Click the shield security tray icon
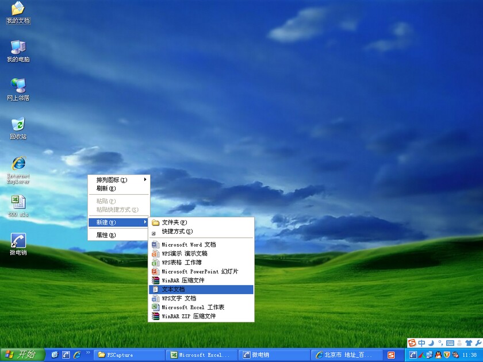 click(447, 355)
